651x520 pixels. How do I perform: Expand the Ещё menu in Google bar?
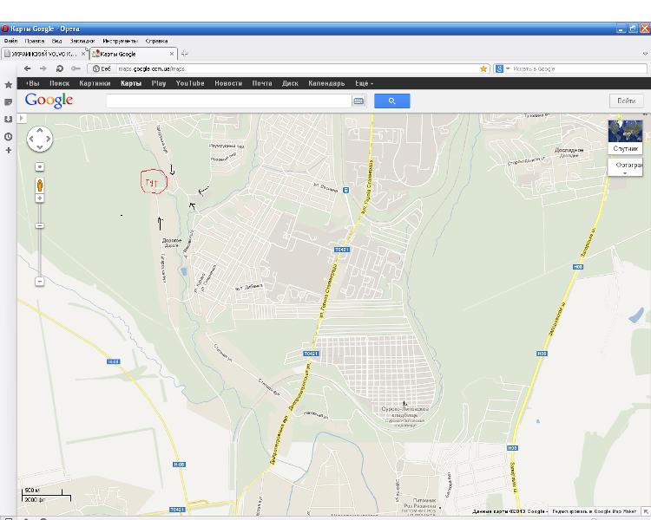point(364,84)
